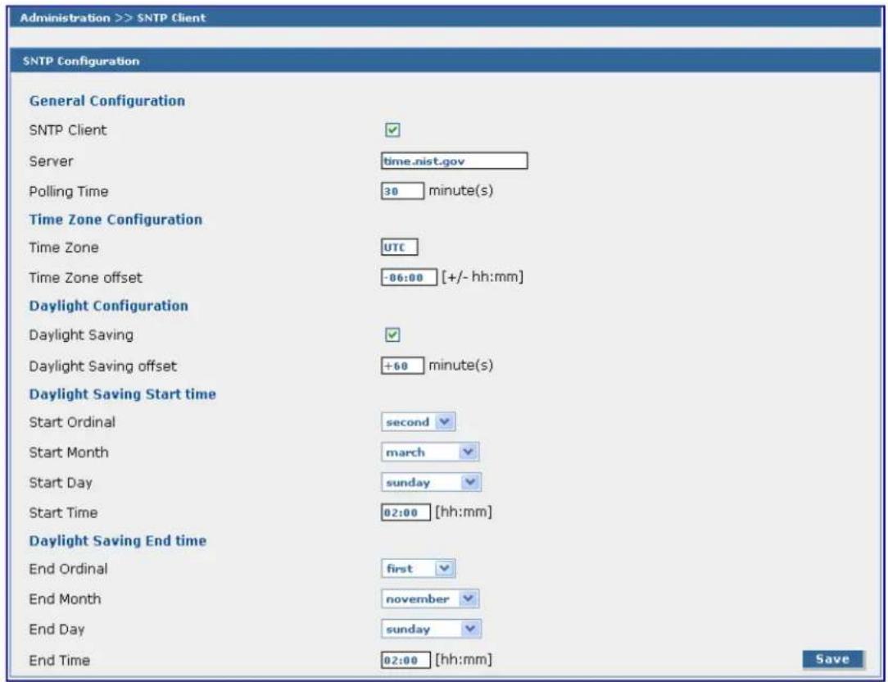
Task: Open the Start Ordinal dropdown
Action: pos(418,422)
